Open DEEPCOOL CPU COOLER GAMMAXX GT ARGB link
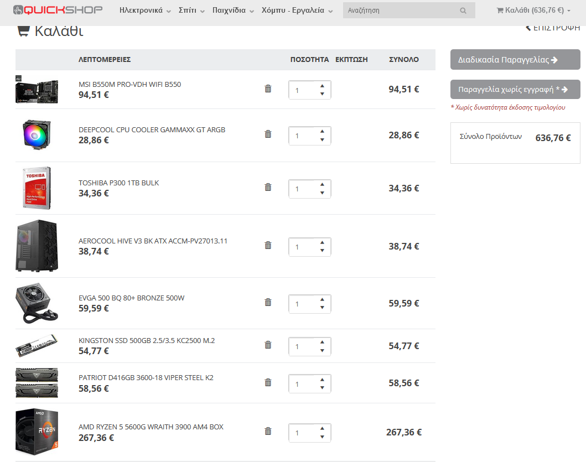The image size is (586, 462). (x=152, y=129)
